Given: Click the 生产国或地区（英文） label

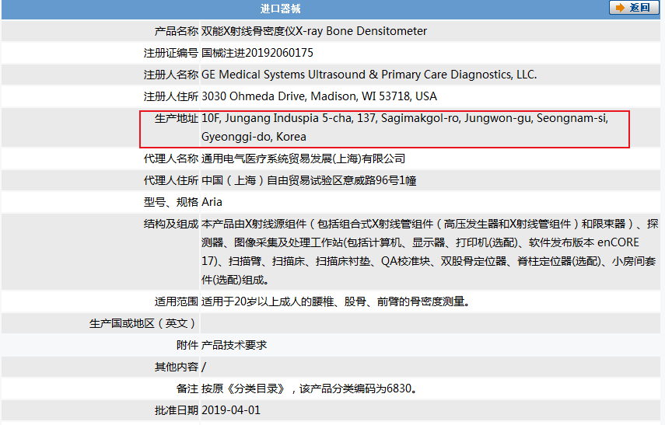Looking at the screenshot, I should click(143, 323).
